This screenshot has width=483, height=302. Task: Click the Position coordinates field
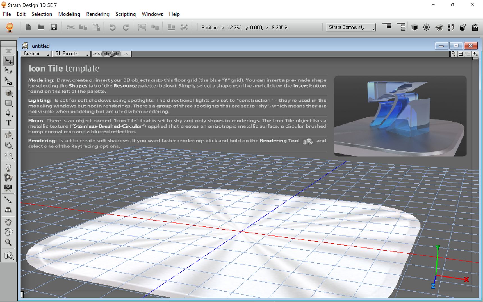pos(260,27)
